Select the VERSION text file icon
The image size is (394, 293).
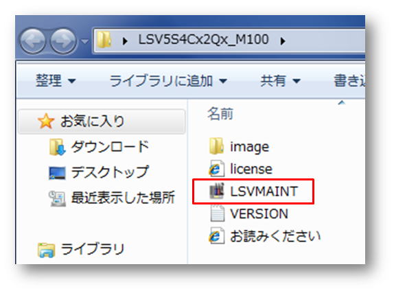[x=217, y=213]
